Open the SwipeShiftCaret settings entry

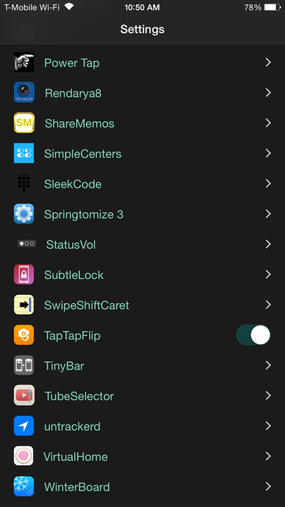point(142,304)
